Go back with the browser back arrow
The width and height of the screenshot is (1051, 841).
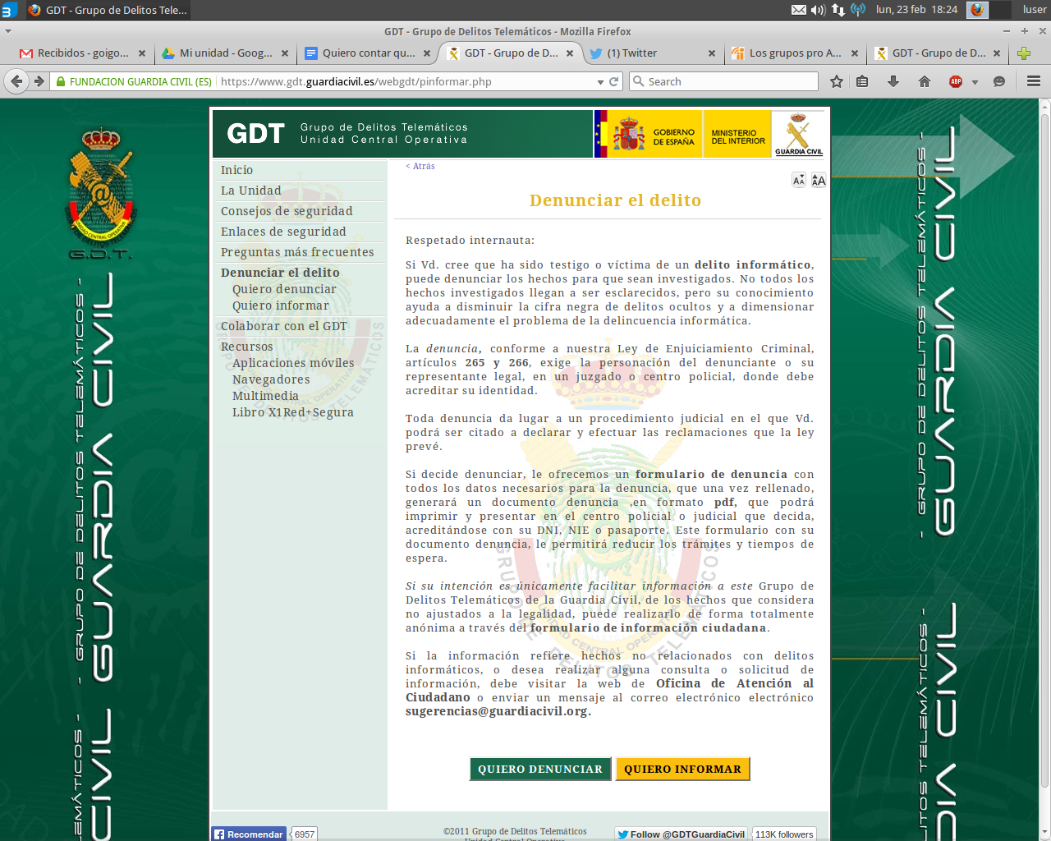[x=16, y=81]
